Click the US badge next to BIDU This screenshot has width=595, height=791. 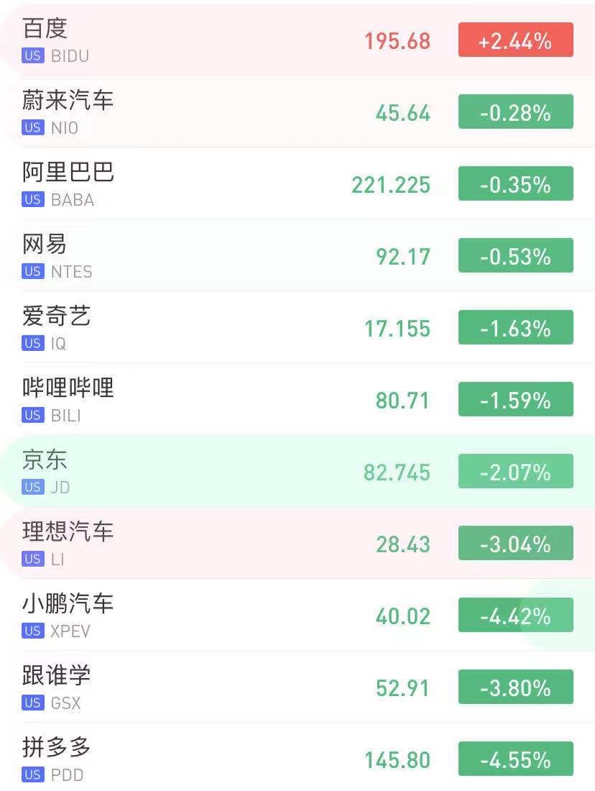pos(33,56)
